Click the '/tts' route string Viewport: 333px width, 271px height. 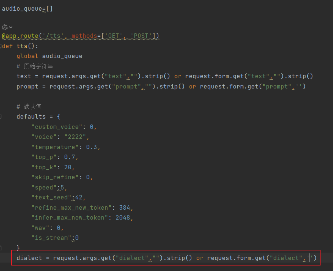(53, 36)
